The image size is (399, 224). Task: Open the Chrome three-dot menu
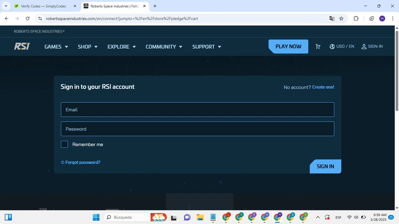coord(393,19)
